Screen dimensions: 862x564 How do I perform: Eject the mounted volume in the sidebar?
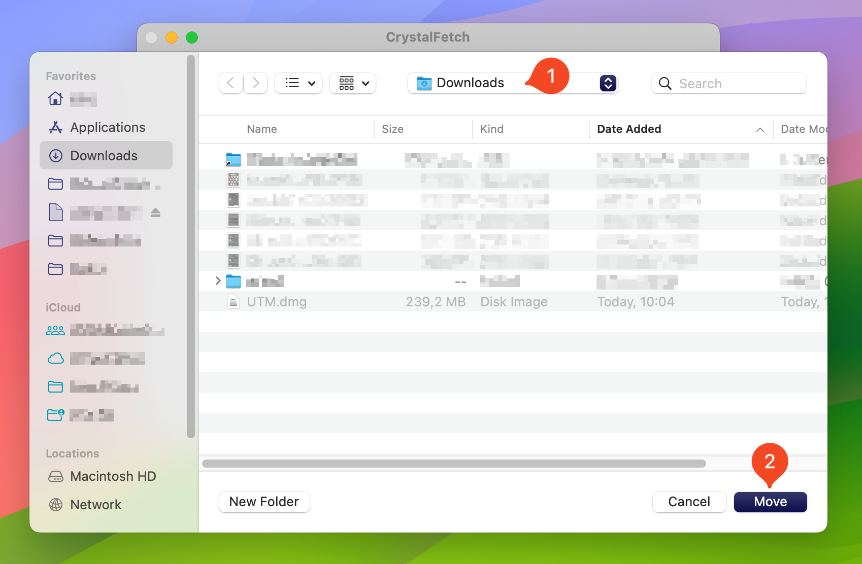[x=155, y=213]
